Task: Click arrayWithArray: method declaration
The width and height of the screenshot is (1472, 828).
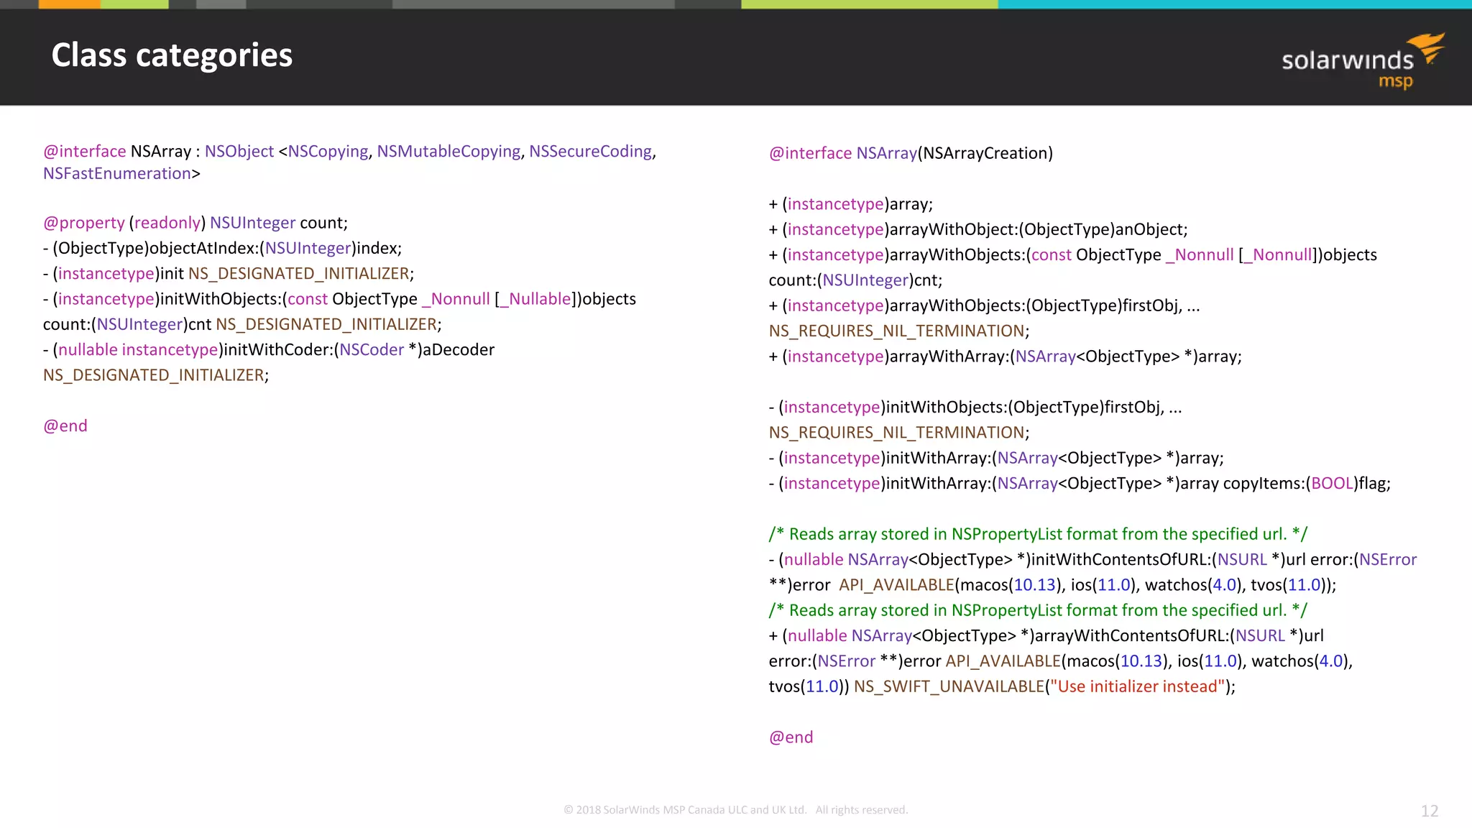Action: 1004,356
